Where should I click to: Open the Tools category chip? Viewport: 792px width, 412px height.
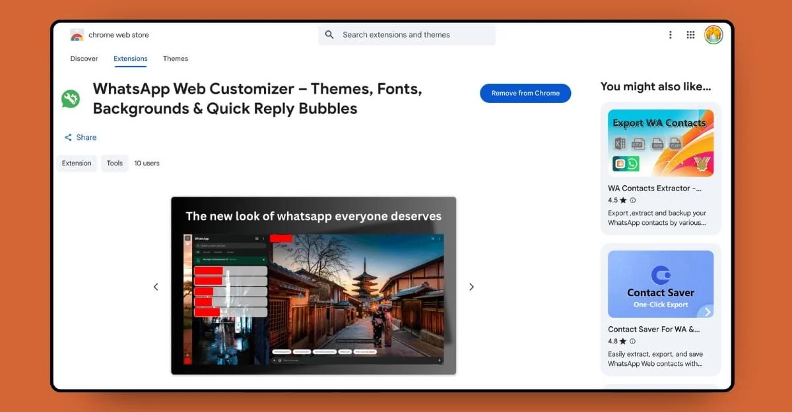(x=114, y=163)
